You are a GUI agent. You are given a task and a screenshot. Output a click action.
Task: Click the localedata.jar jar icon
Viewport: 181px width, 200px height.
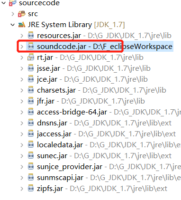(x=31, y=144)
